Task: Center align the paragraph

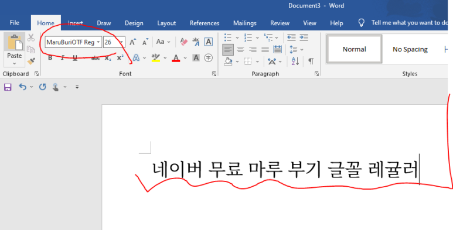Action: [x=240, y=50]
